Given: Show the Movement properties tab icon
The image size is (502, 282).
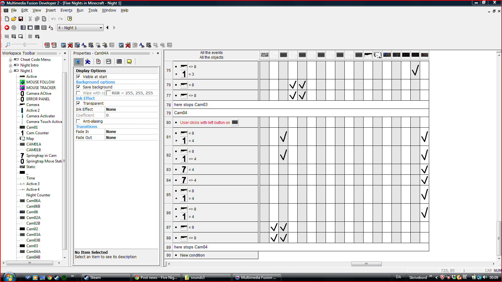Looking at the screenshot, I should (88, 61).
